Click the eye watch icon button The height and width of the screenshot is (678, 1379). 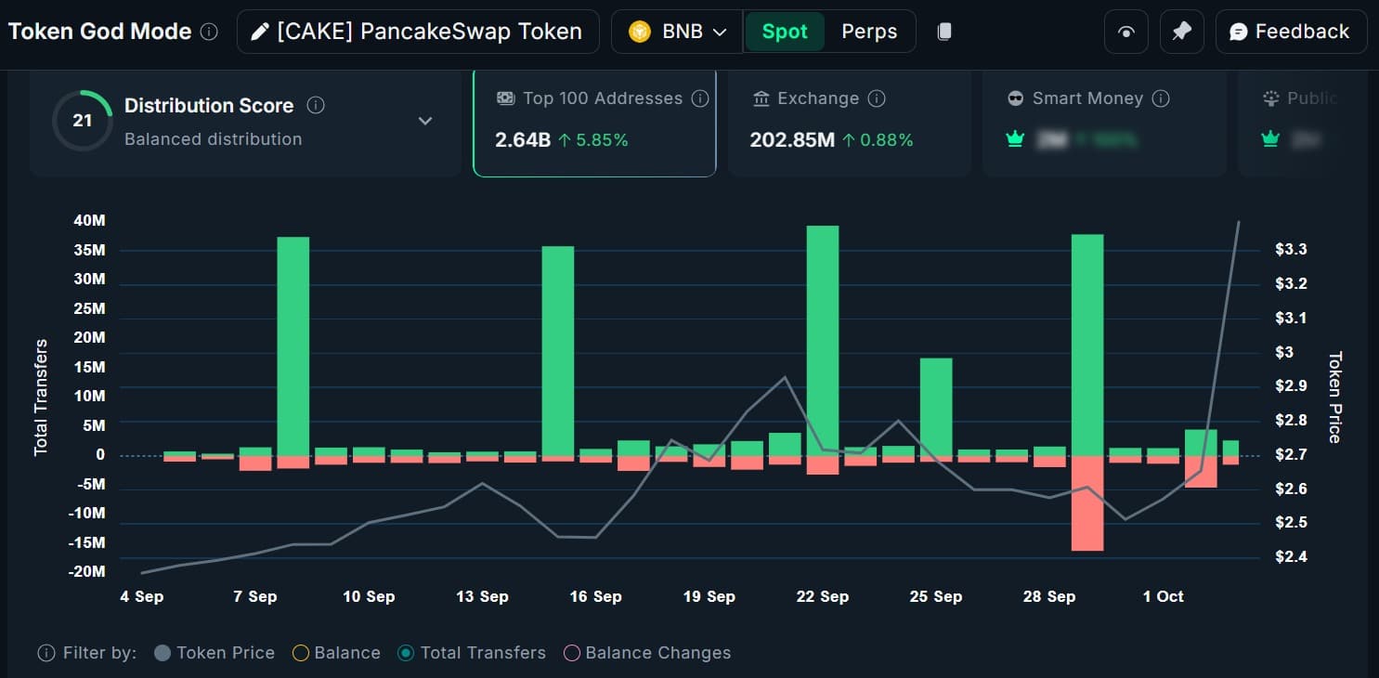[1126, 32]
